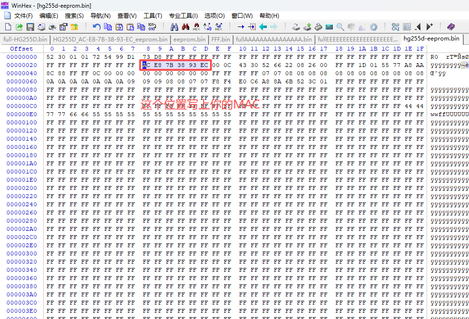469x319 pixels.
Task: Open the 选项(O) menu
Action: tap(214, 16)
